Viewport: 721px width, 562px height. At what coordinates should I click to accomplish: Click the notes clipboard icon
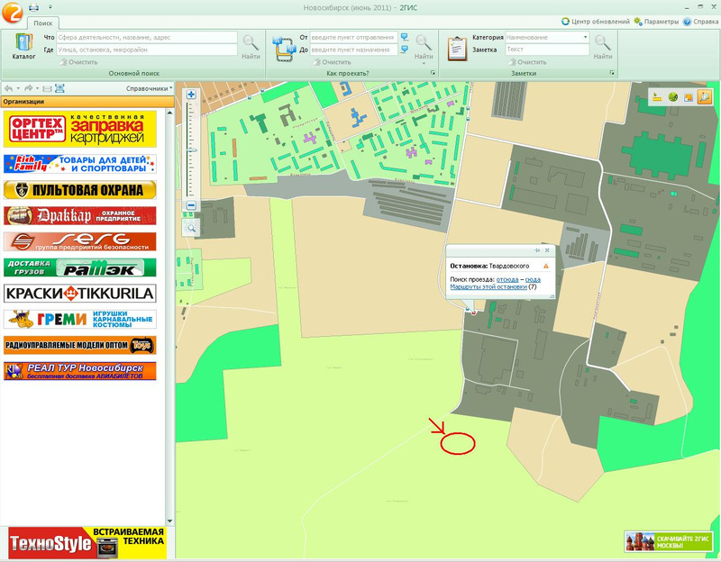(457, 49)
